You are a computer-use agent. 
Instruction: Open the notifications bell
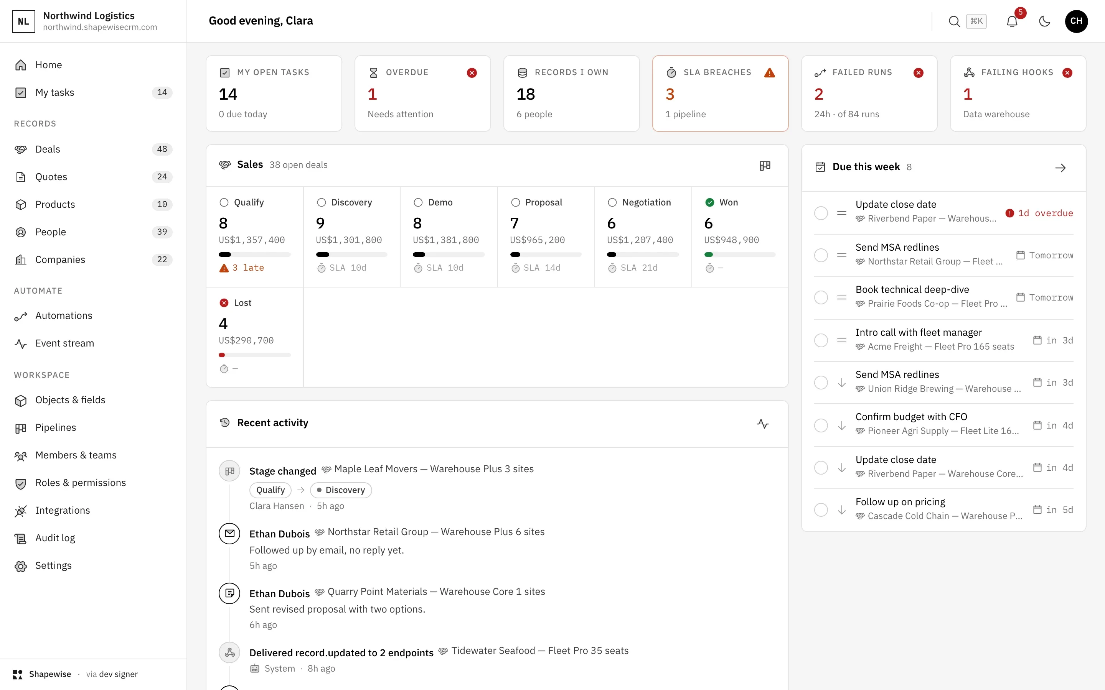(1012, 21)
